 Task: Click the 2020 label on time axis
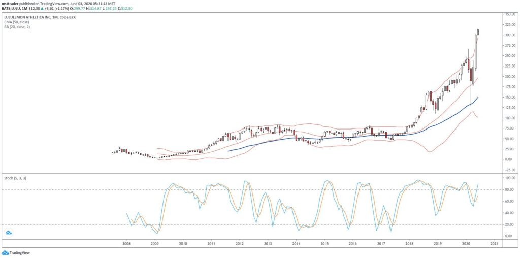466,243
